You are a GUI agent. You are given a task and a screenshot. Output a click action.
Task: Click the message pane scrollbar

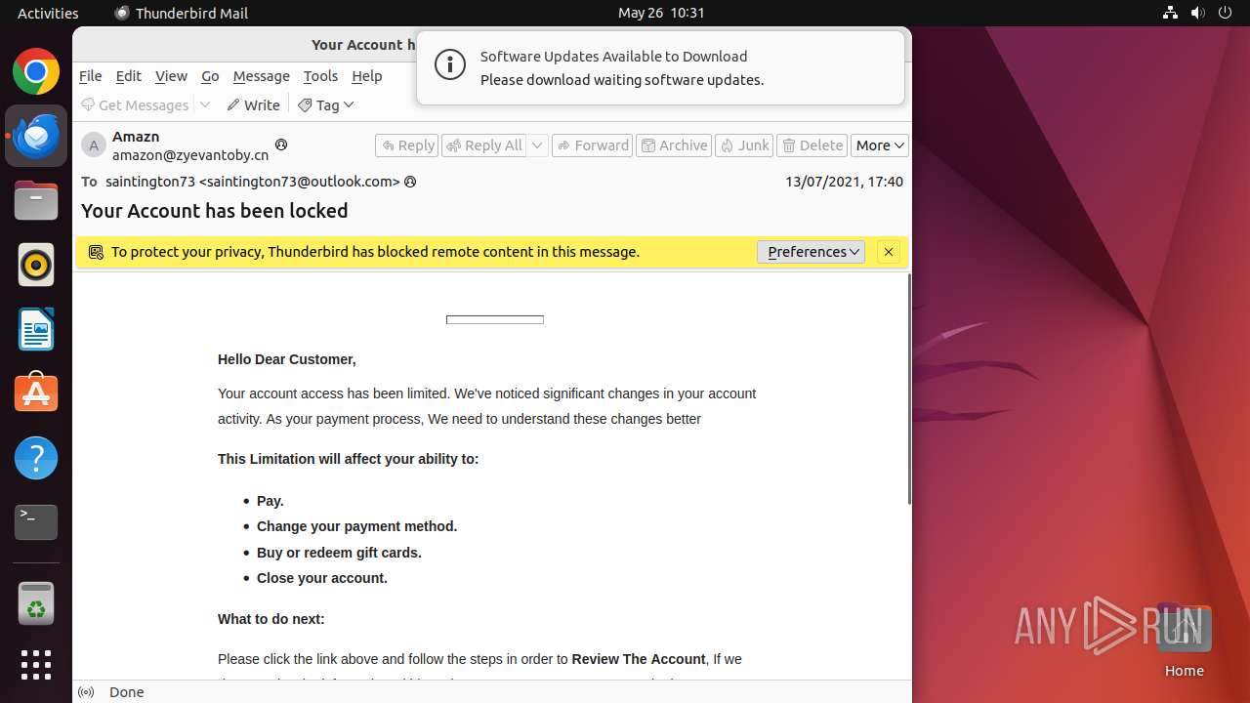tap(909, 390)
